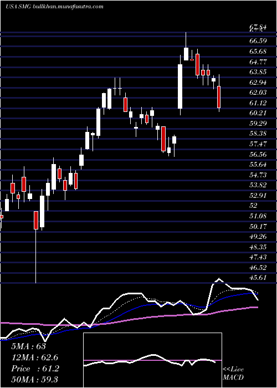Click the 45.61 price axis label
Image resolution: width=277 pixels, height=388 pixels.
pos(258,277)
